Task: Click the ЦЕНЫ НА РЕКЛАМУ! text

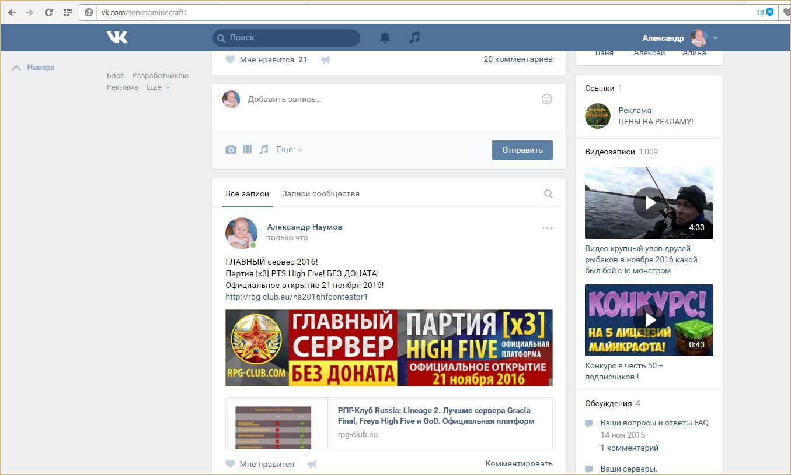Action: (x=656, y=122)
